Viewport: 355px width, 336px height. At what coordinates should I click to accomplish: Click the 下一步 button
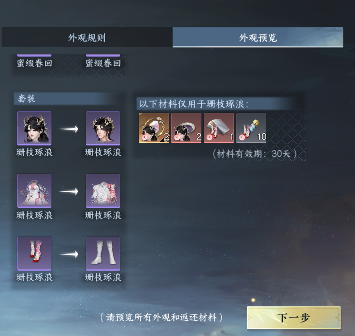[294, 318]
